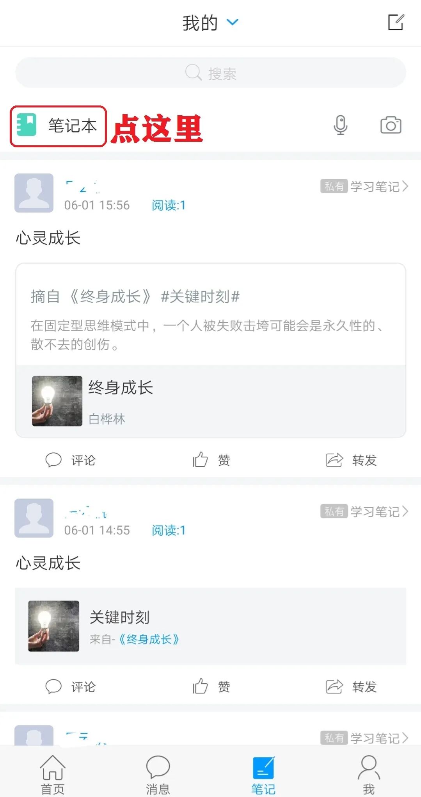Open the first note author avatar

[34, 193]
